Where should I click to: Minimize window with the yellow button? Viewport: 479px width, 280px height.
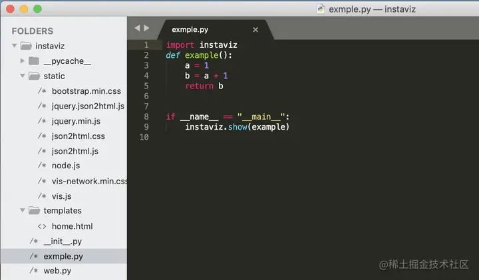pyautogui.click(x=24, y=9)
